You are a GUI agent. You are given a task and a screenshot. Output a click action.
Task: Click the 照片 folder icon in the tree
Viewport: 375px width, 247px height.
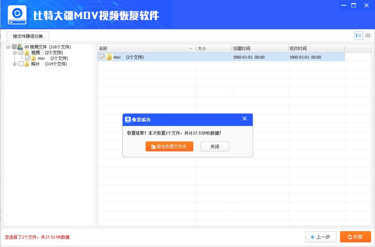pyautogui.click(x=27, y=64)
